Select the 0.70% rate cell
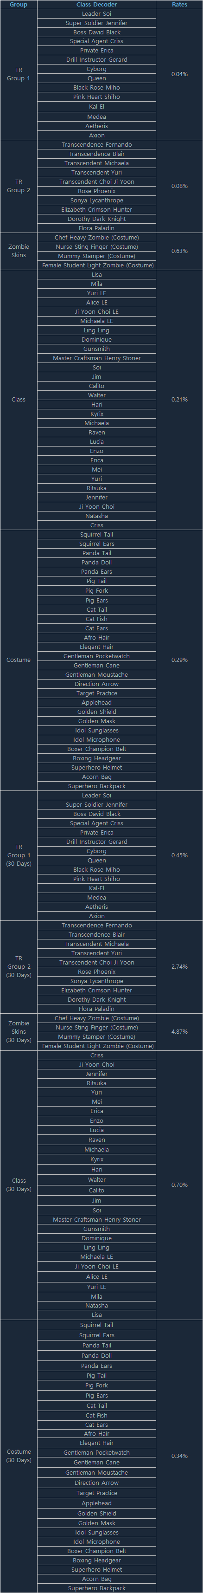Image resolution: width=203 pixels, height=1593 pixels. coord(179,1185)
